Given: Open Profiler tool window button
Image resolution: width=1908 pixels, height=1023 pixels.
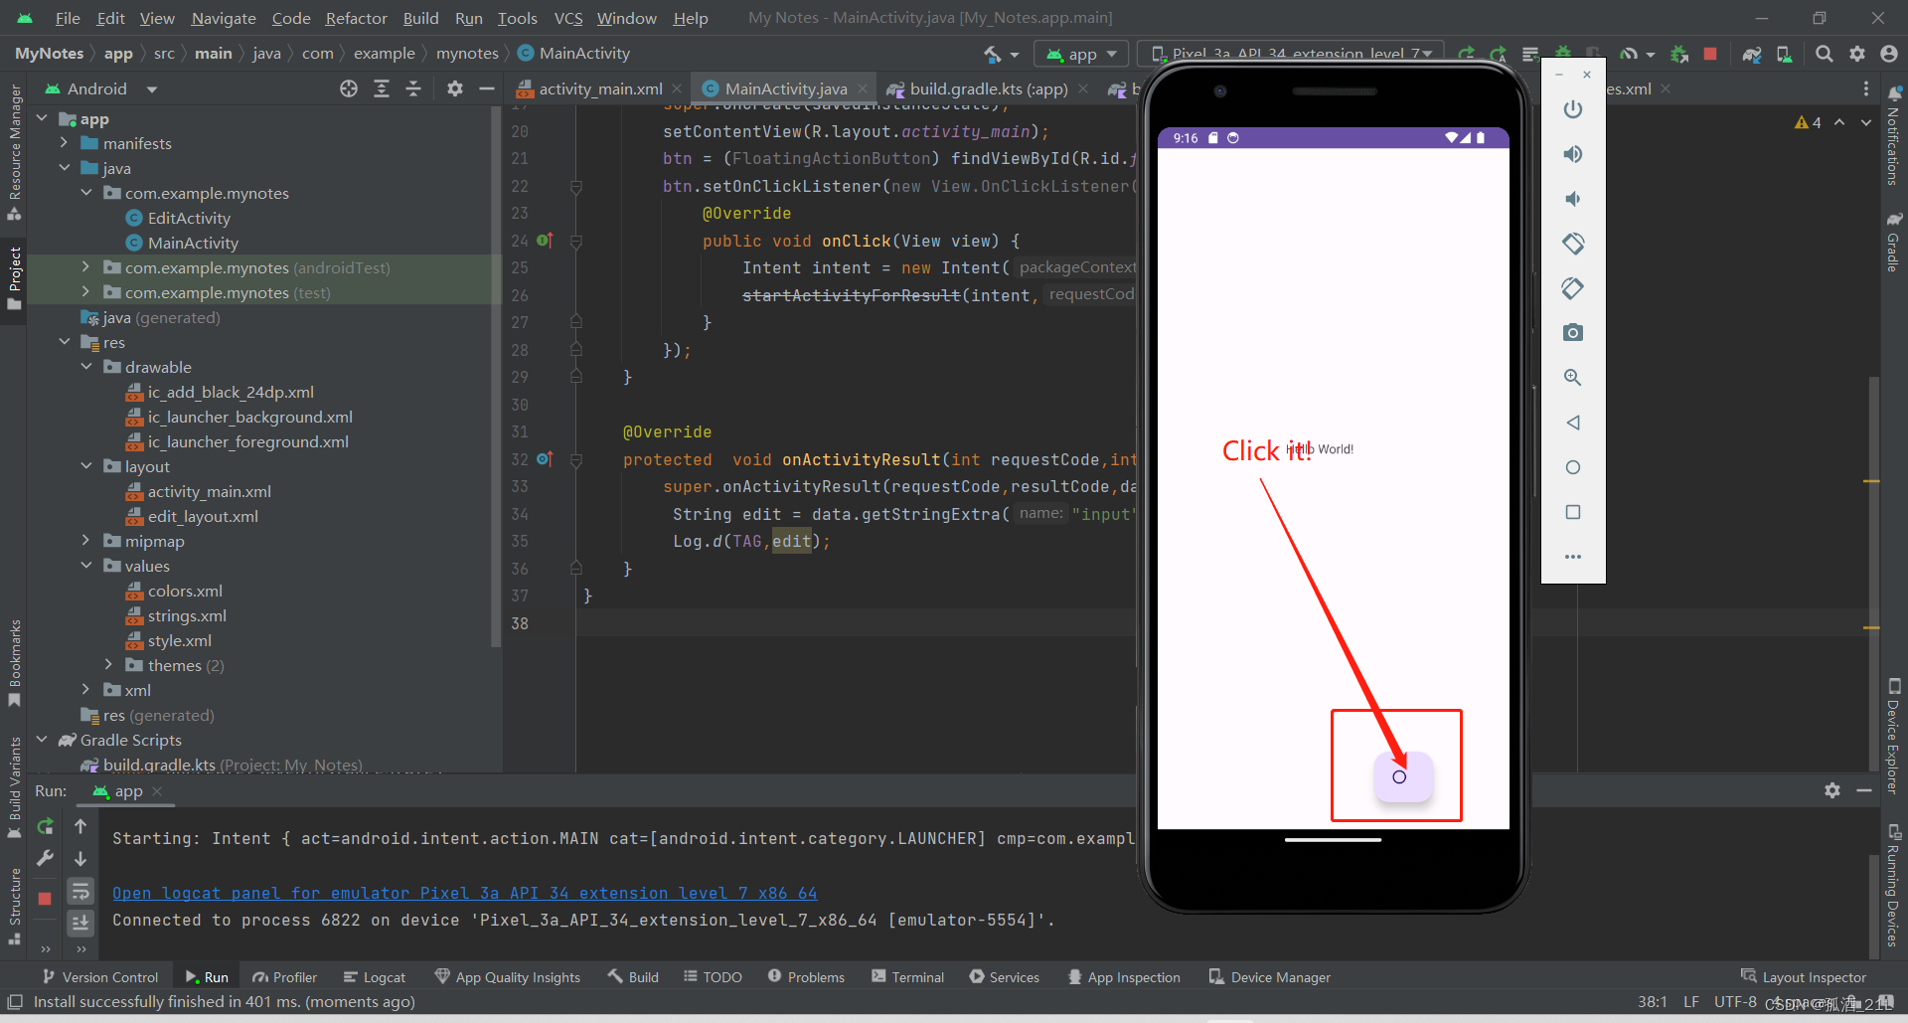Looking at the screenshot, I should coord(284,977).
